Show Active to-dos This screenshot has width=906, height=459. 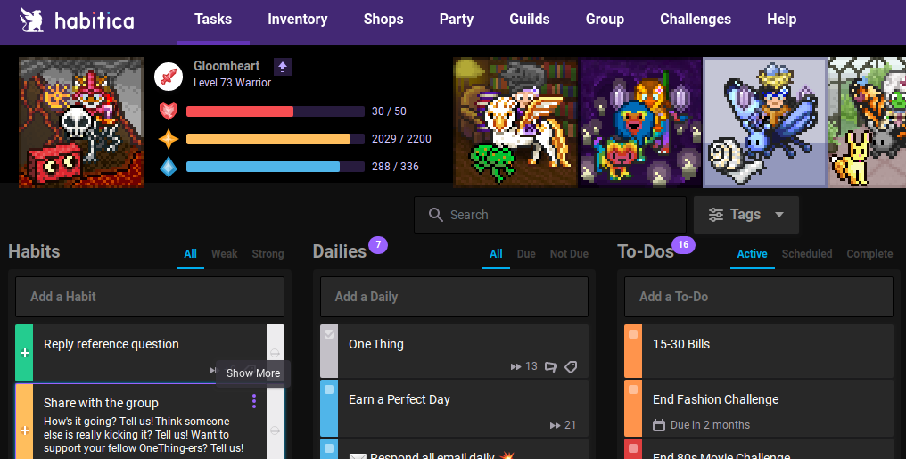(x=752, y=254)
